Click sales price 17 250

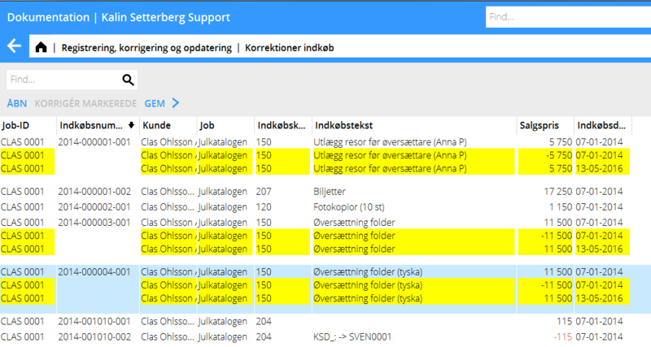tap(558, 192)
